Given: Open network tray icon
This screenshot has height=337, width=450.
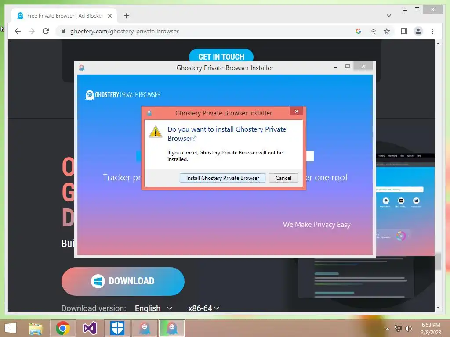Looking at the screenshot, I should (x=398, y=329).
